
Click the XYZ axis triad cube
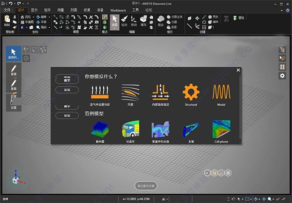[16, 180]
